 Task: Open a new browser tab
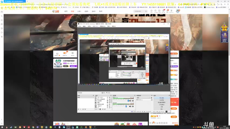click(x=27, y=1)
